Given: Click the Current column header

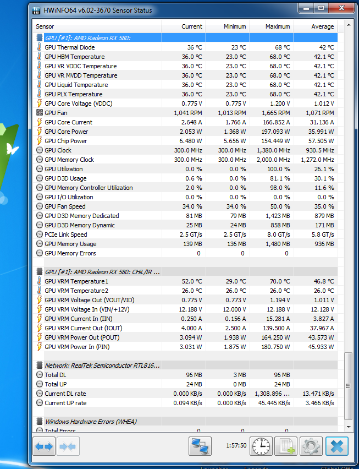Looking at the screenshot, I should click(184, 26).
